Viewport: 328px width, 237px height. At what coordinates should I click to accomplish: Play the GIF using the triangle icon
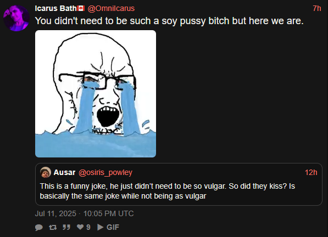click(100, 227)
